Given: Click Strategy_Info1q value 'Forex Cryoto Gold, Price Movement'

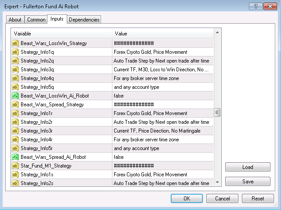Looking at the screenshot, I should pos(150,52).
